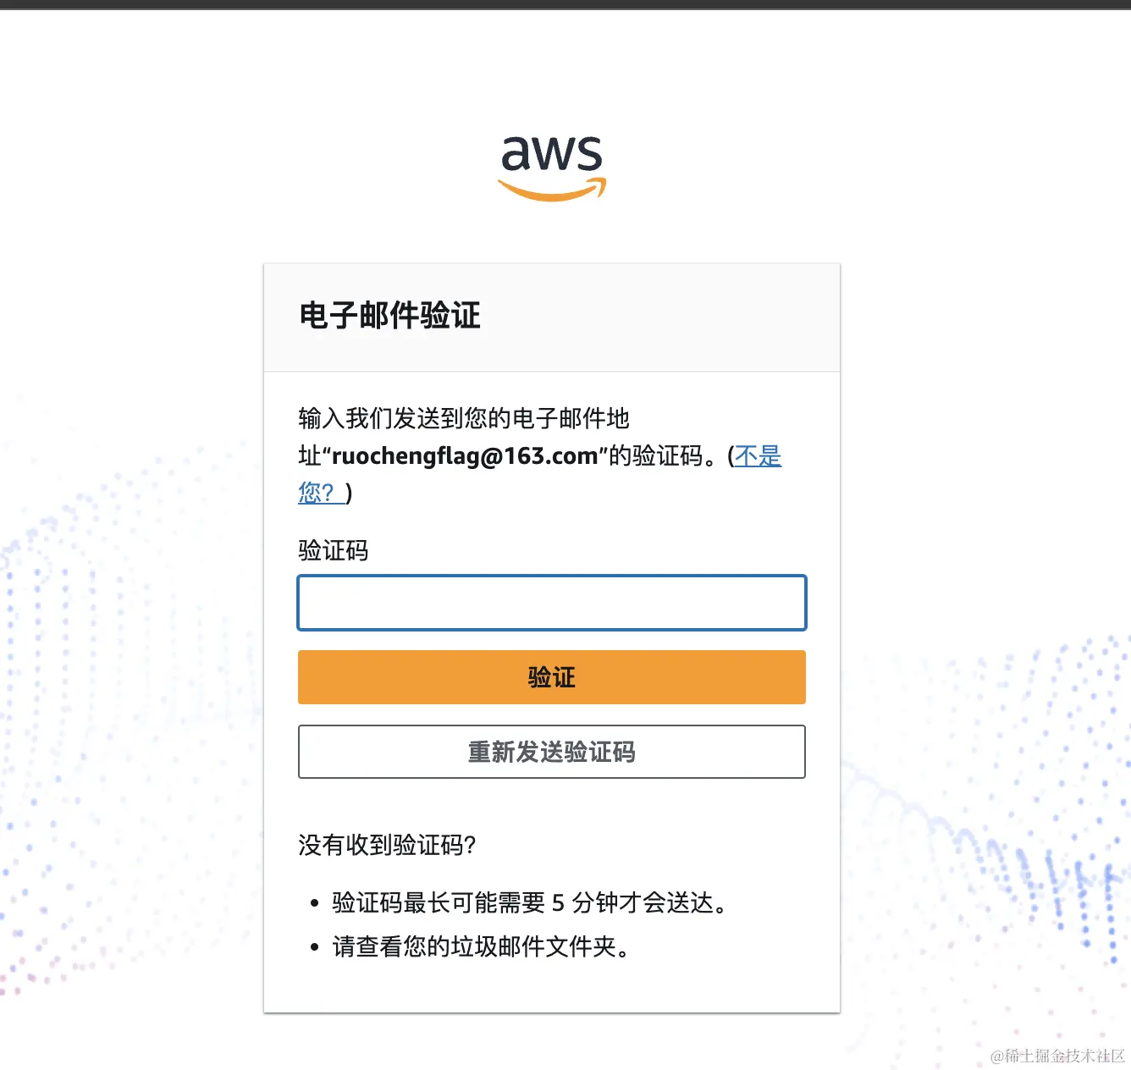Click the 请查看您的垃圾邮件文件夹 bullet
The height and width of the screenshot is (1070, 1131).
tap(481, 946)
